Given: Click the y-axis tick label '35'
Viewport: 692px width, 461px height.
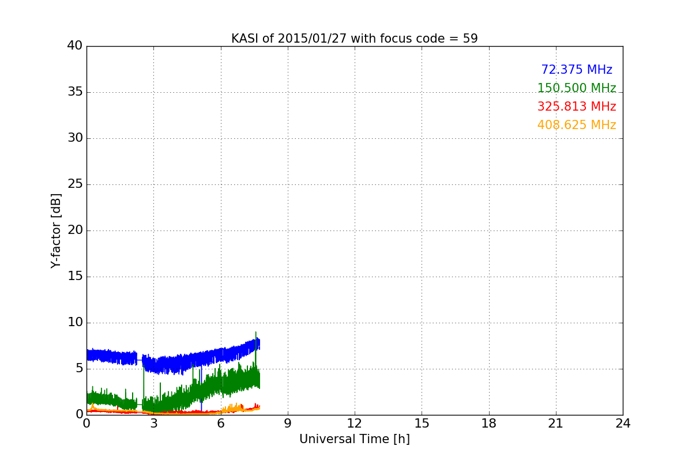Looking at the screenshot, I should [75, 92].
